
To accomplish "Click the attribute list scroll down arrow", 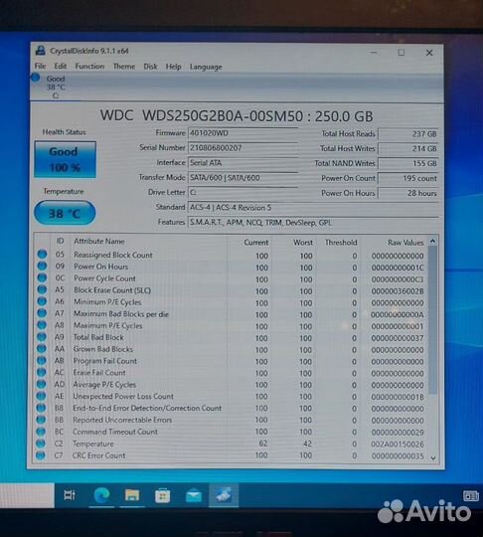I will click(433, 457).
